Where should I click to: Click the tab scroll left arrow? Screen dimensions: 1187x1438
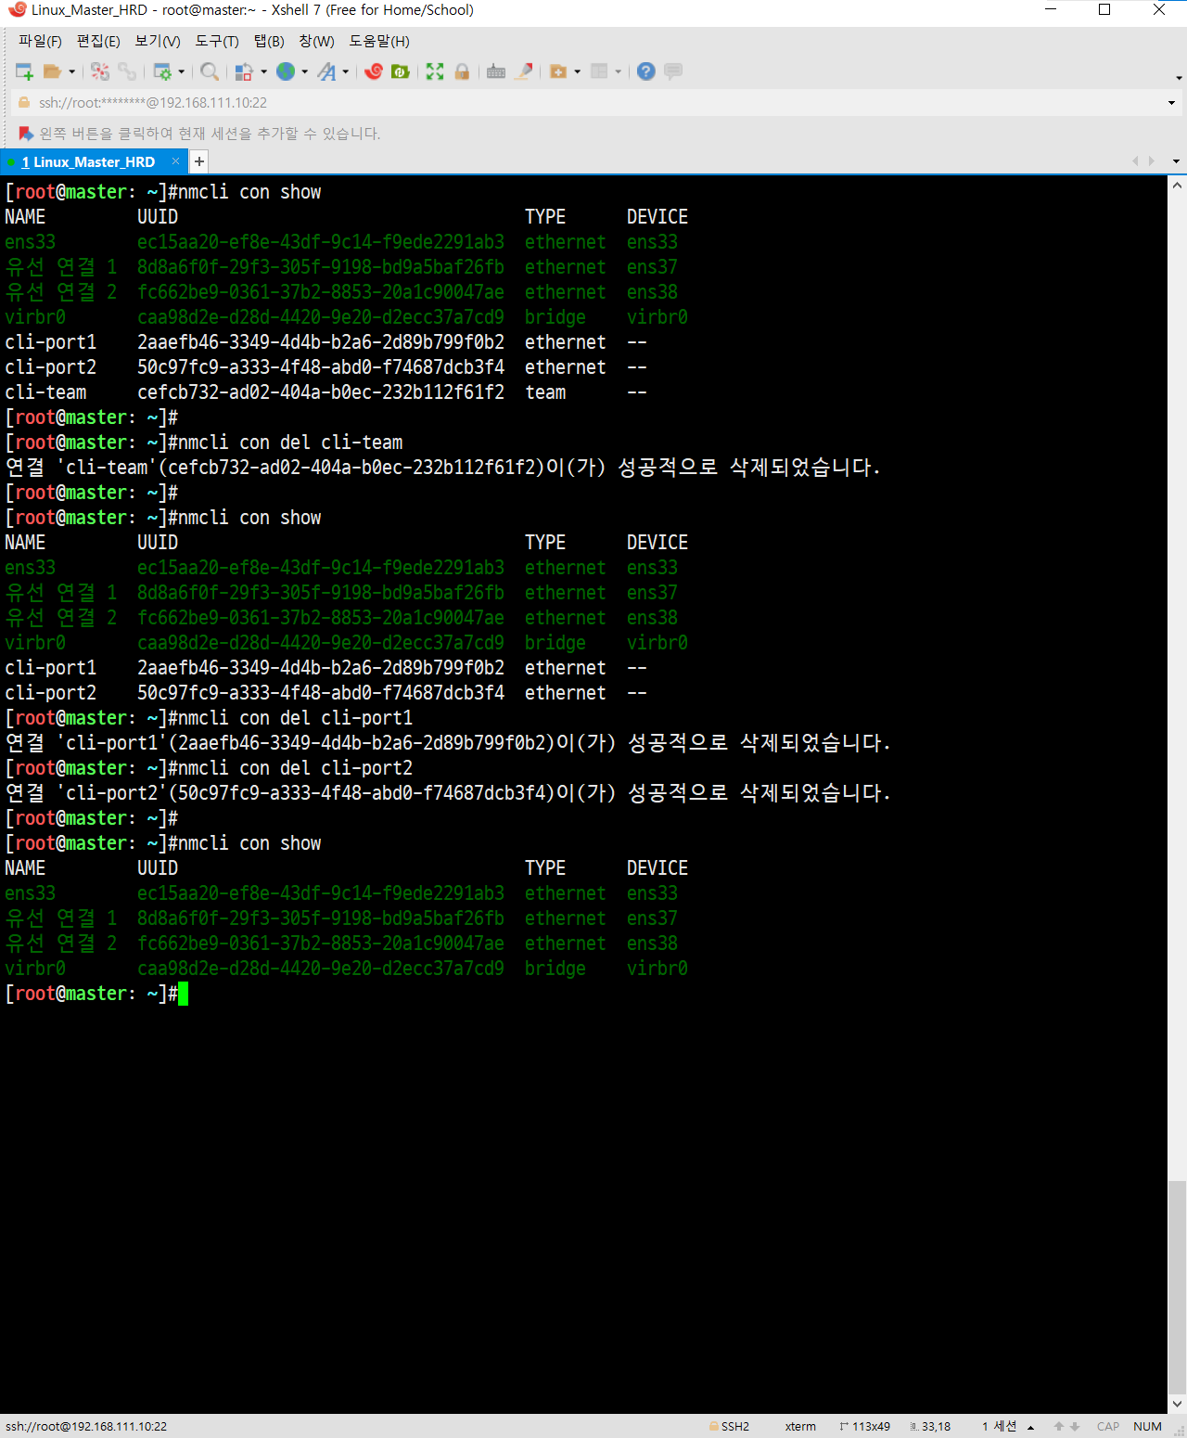pos(1135,161)
